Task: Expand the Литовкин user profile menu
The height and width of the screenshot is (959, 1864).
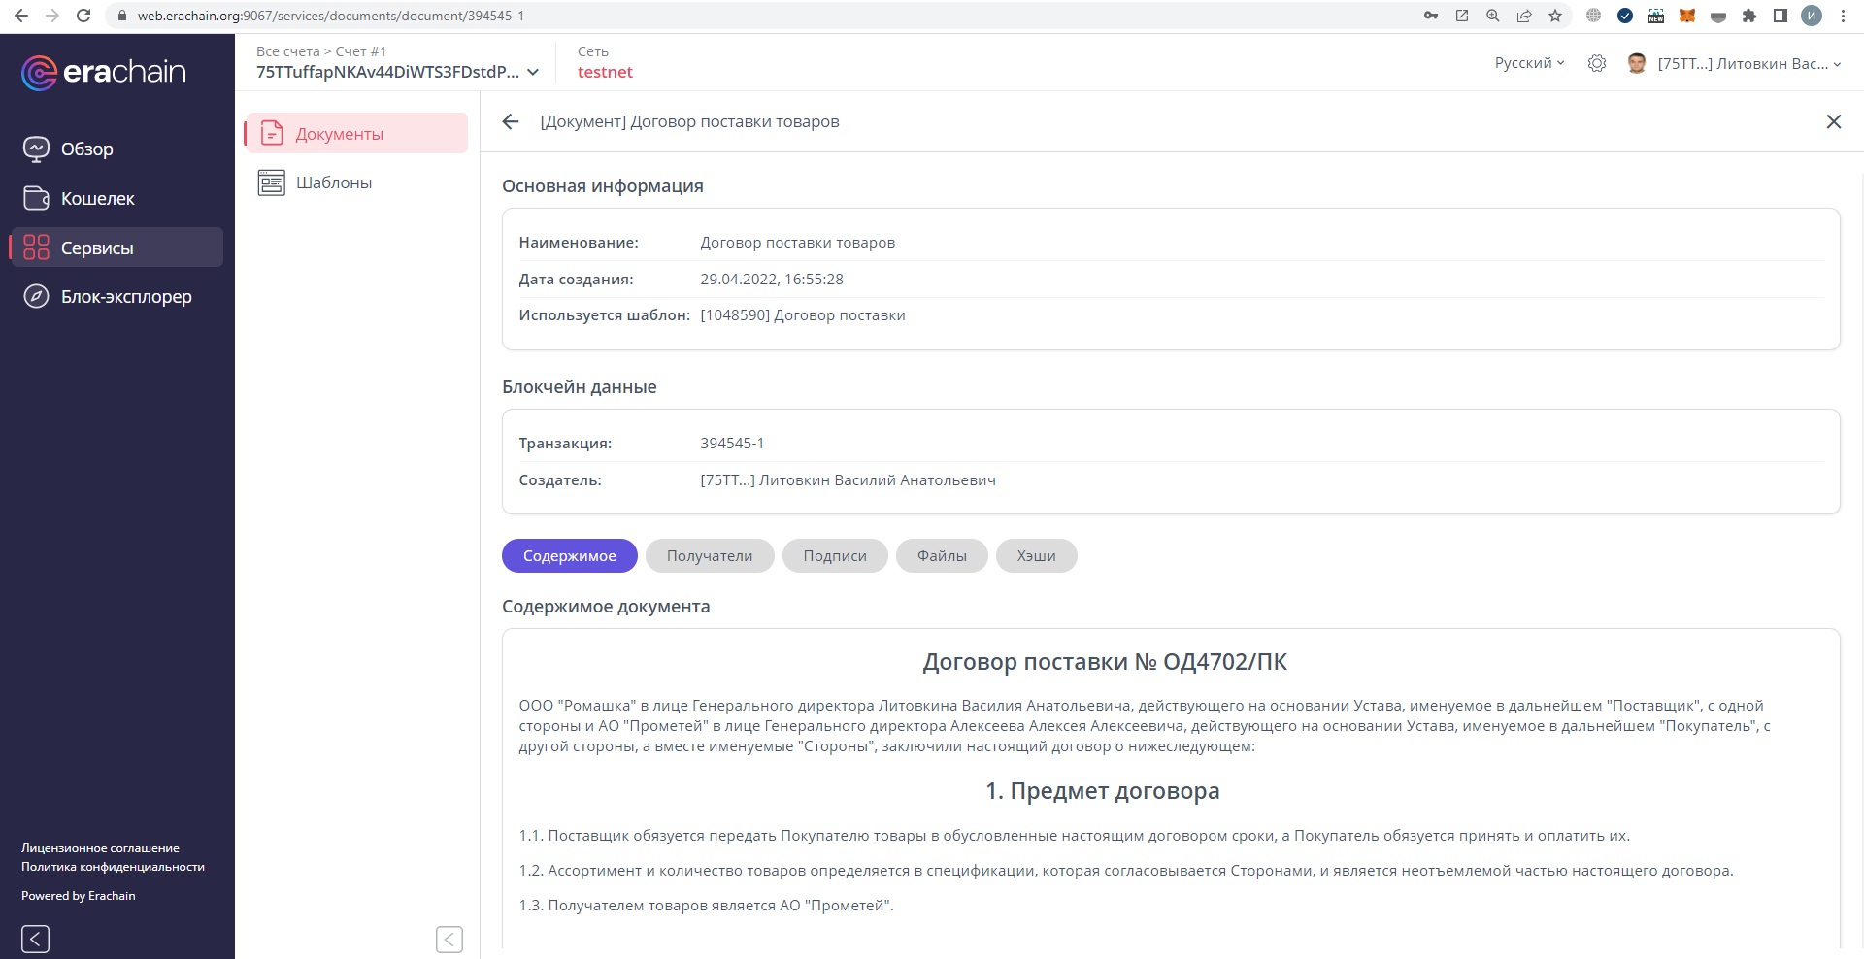Action: coord(1747,63)
